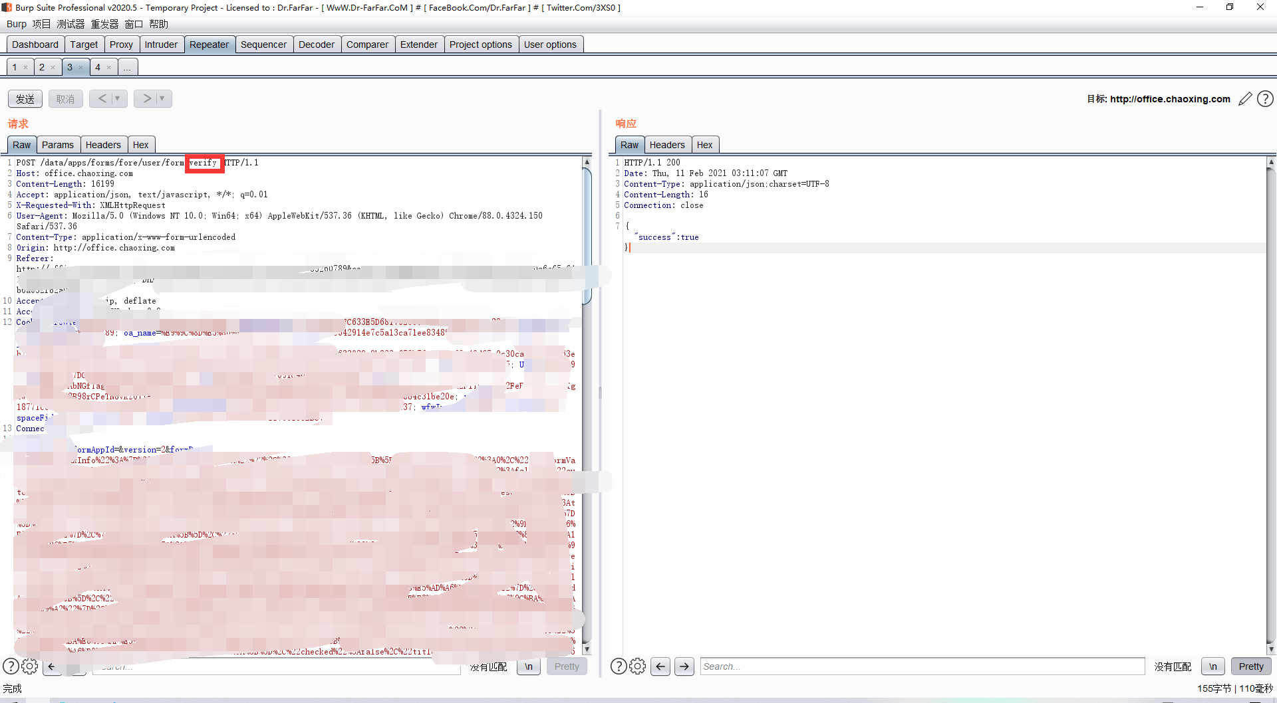Screen dimensions: 1277x703
Task: Go to previous response search match arrow
Action: pyautogui.click(x=660, y=666)
